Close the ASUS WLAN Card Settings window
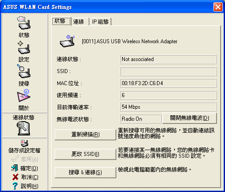225x192 pixels. click(x=218, y=7)
